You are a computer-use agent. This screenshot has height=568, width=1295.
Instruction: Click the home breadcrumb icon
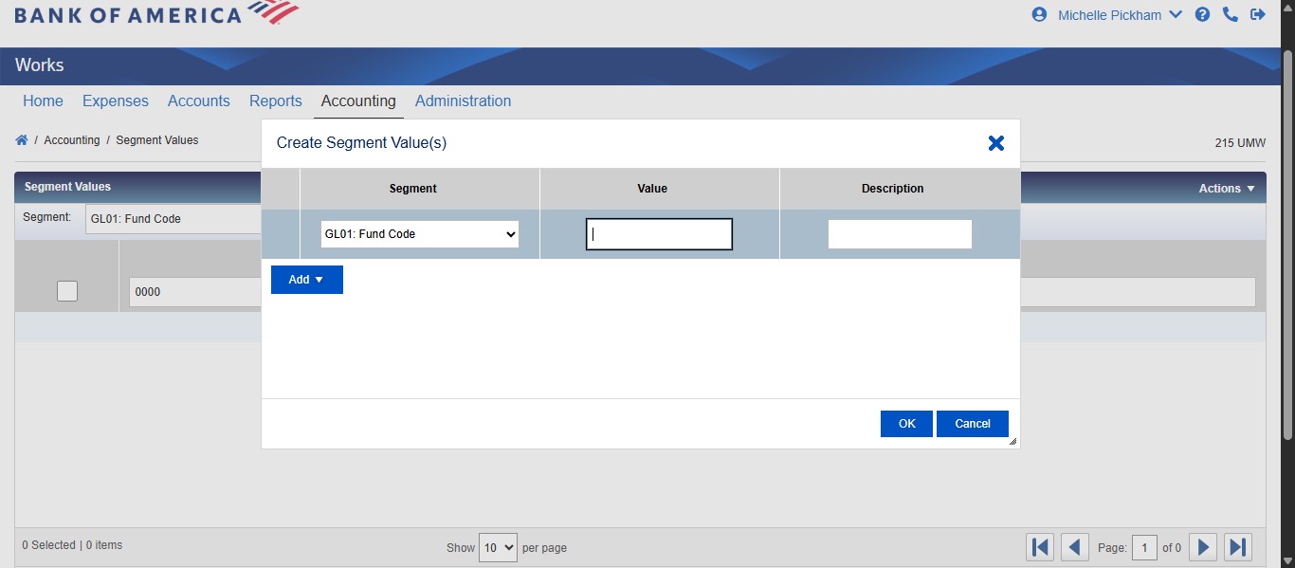point(21,138)
